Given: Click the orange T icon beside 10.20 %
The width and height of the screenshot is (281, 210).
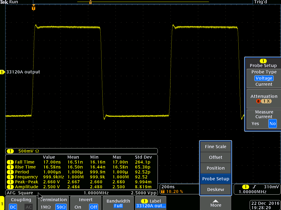Looking at the screenshot, I should [x=163, y=192].
